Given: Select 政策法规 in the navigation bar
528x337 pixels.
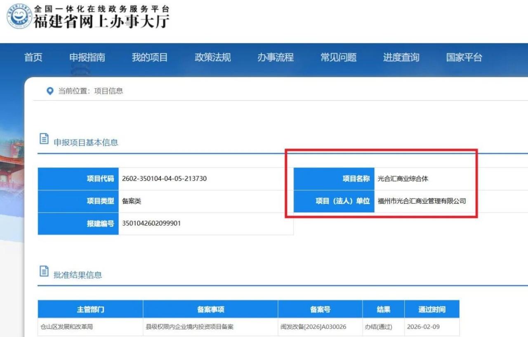Looking at the screenshot, I should (212, 57).
